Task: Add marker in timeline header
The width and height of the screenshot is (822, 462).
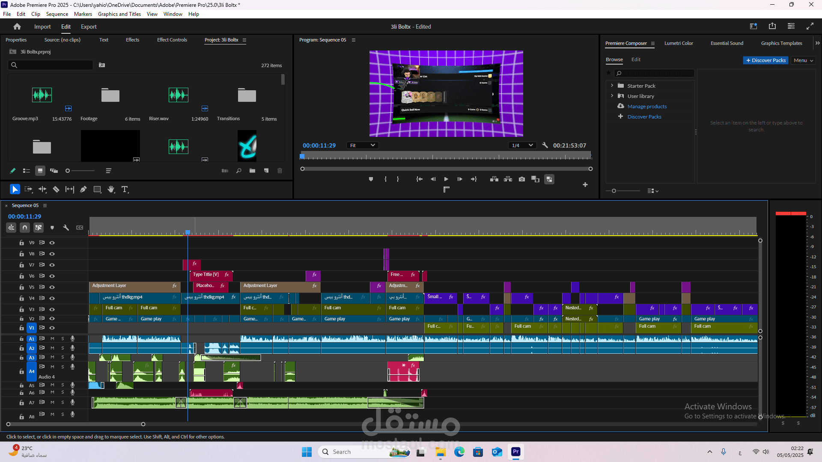Action: [52, 228]
